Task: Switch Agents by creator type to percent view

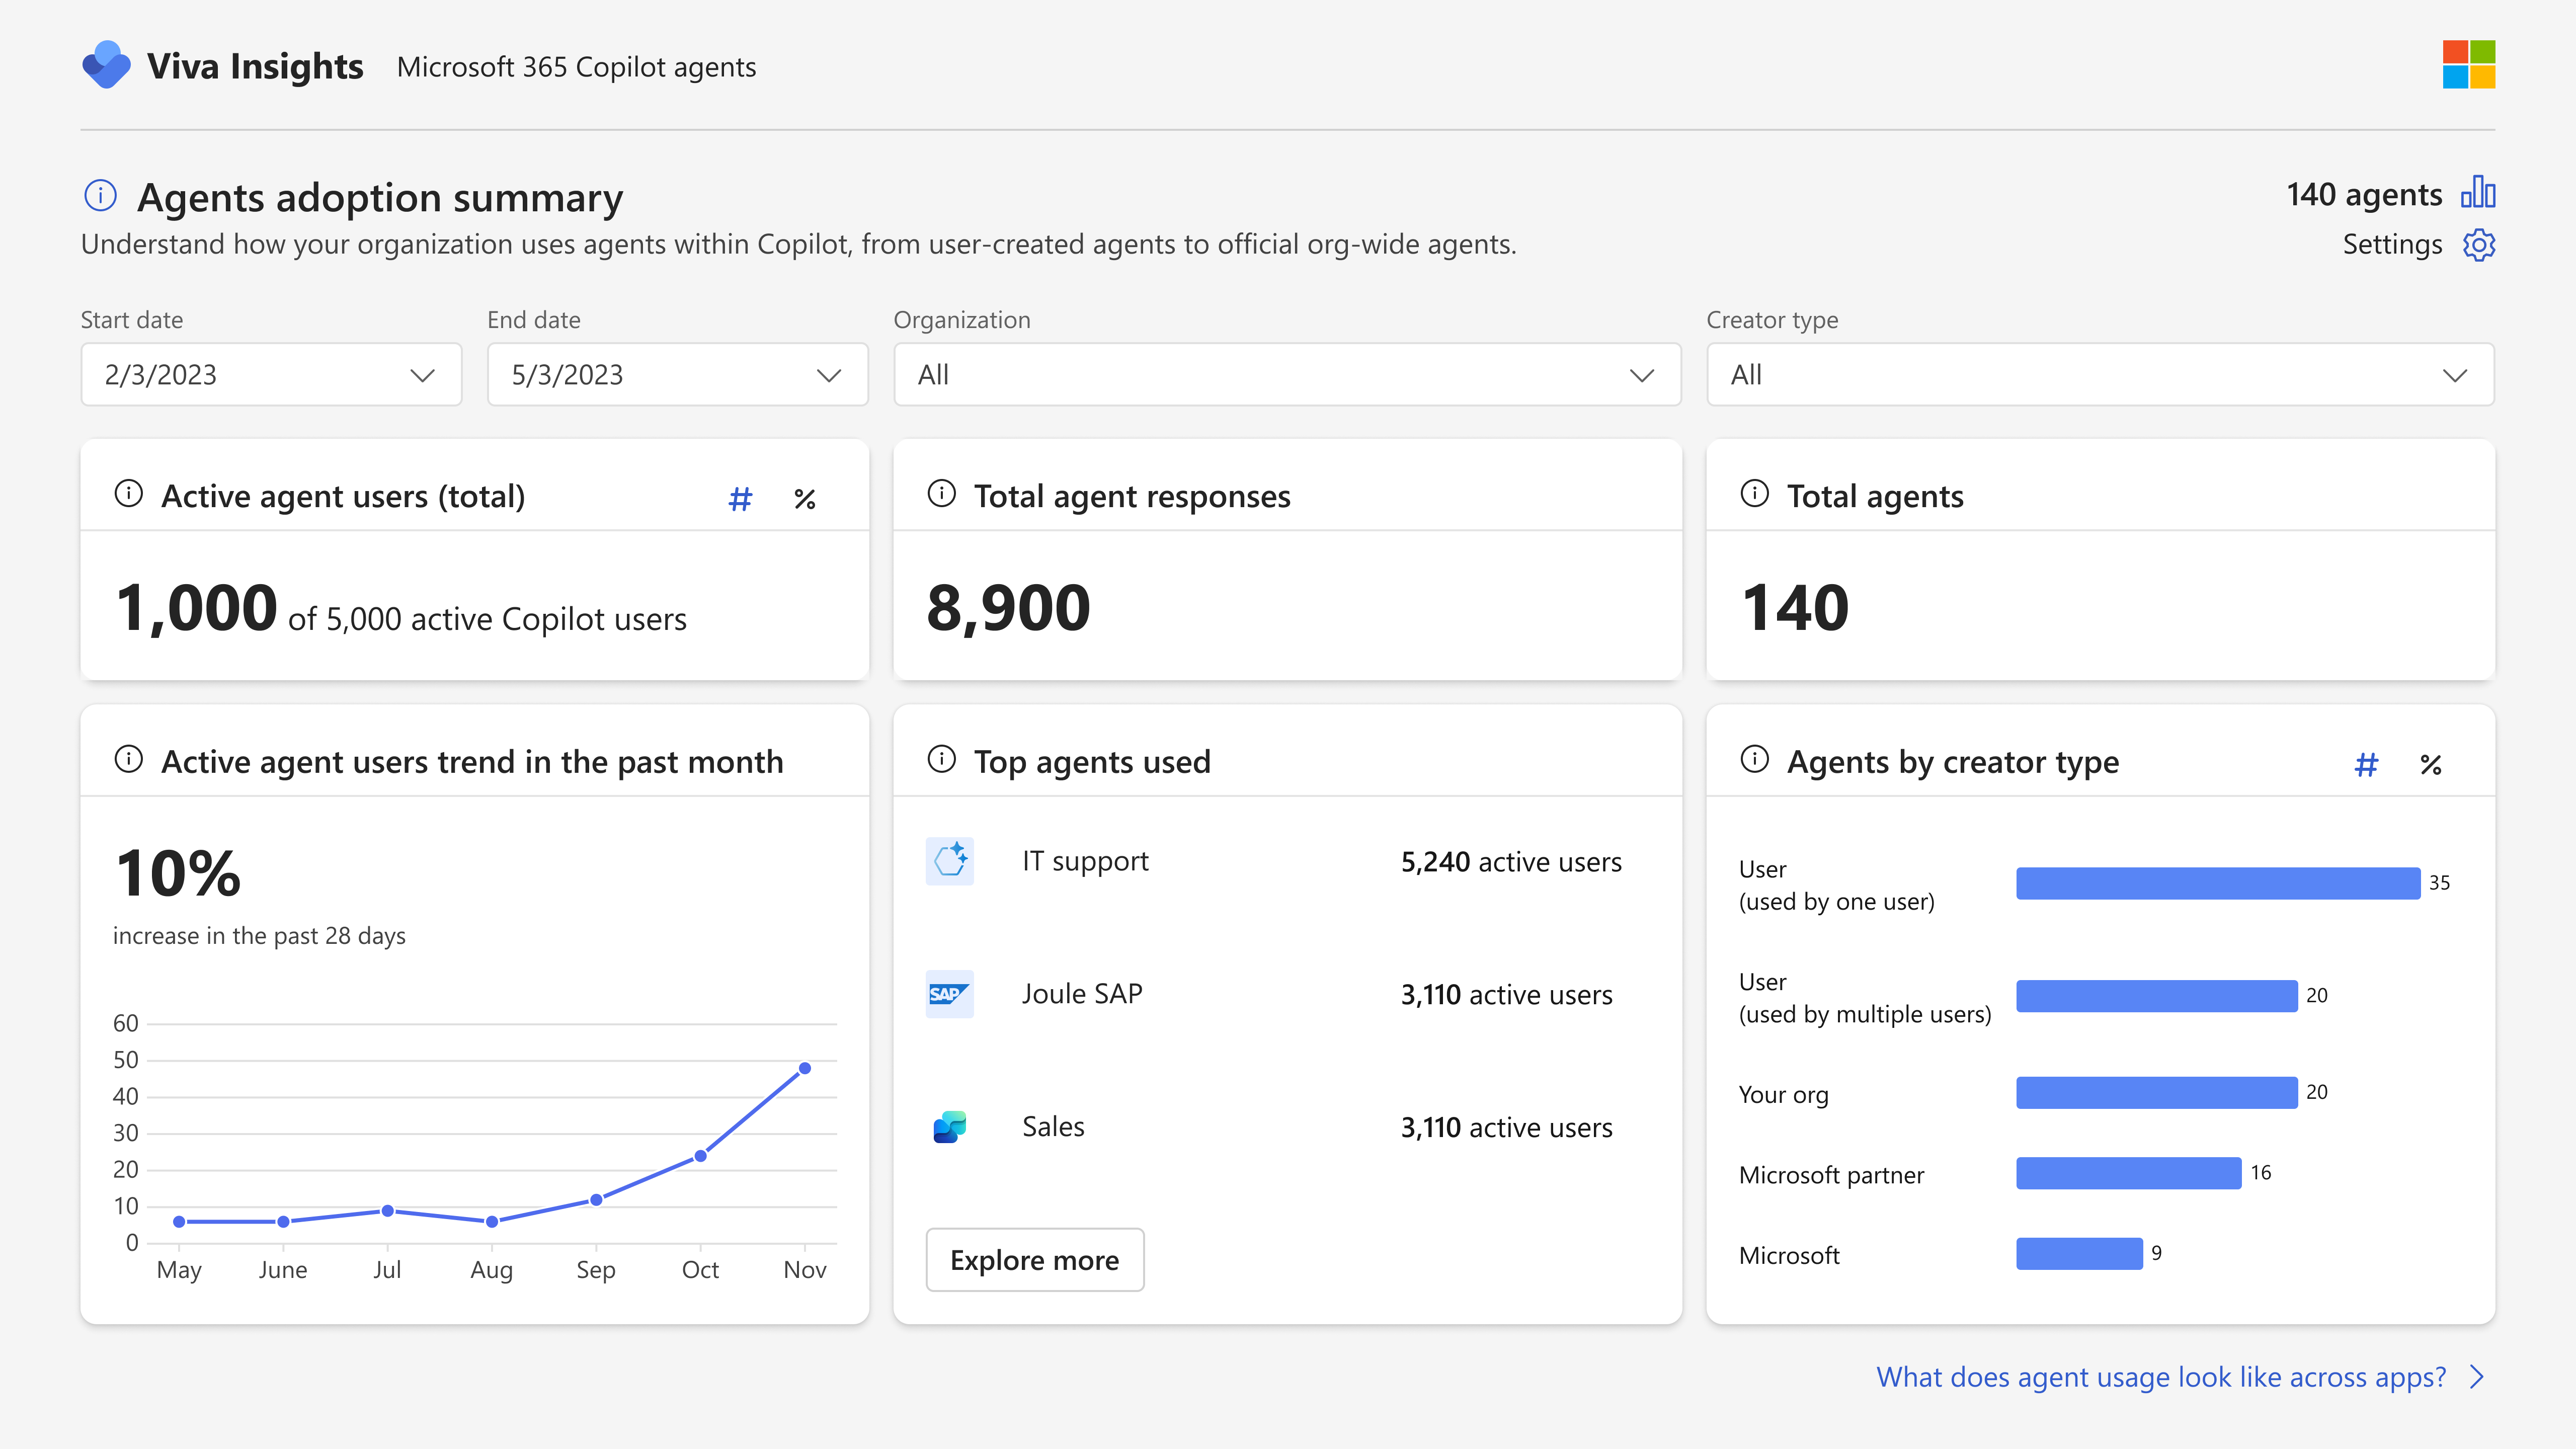Action: coord(2431,765)
